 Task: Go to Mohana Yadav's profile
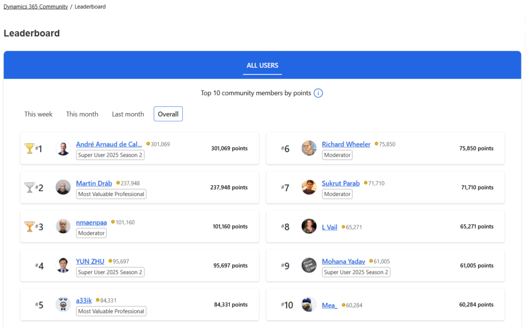point(343,261)
